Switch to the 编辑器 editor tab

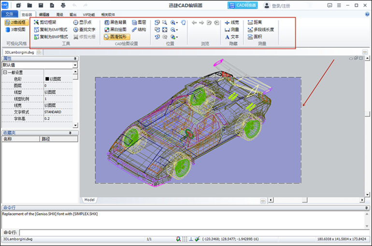click(44, 14)
